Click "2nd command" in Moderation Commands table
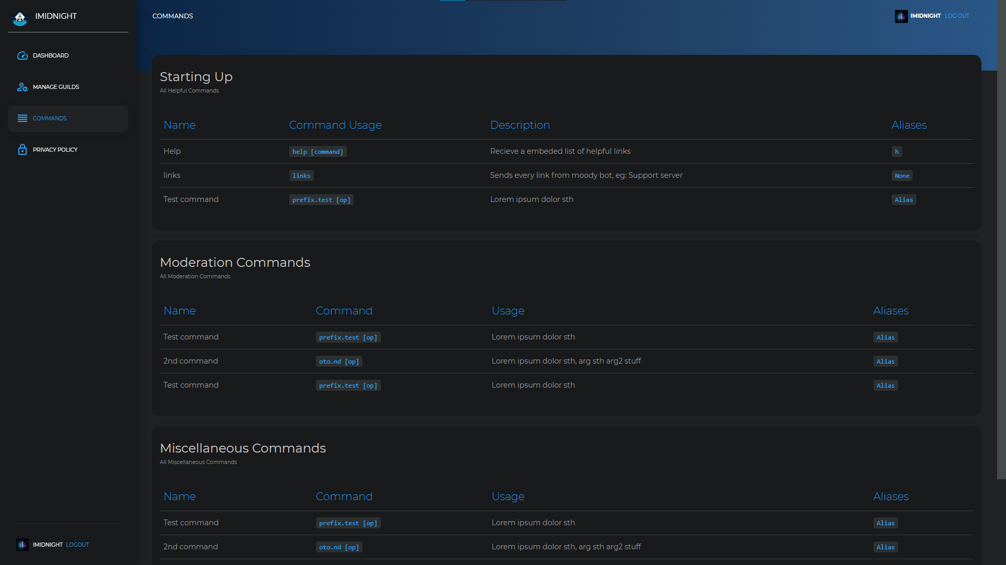This screenshot has width=1006, height=565. [191, 361]
